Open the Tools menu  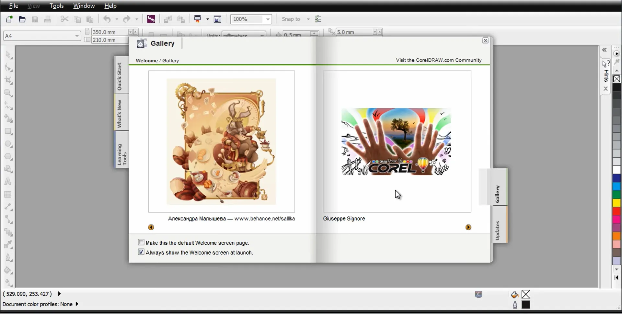(x=56, y=6)
